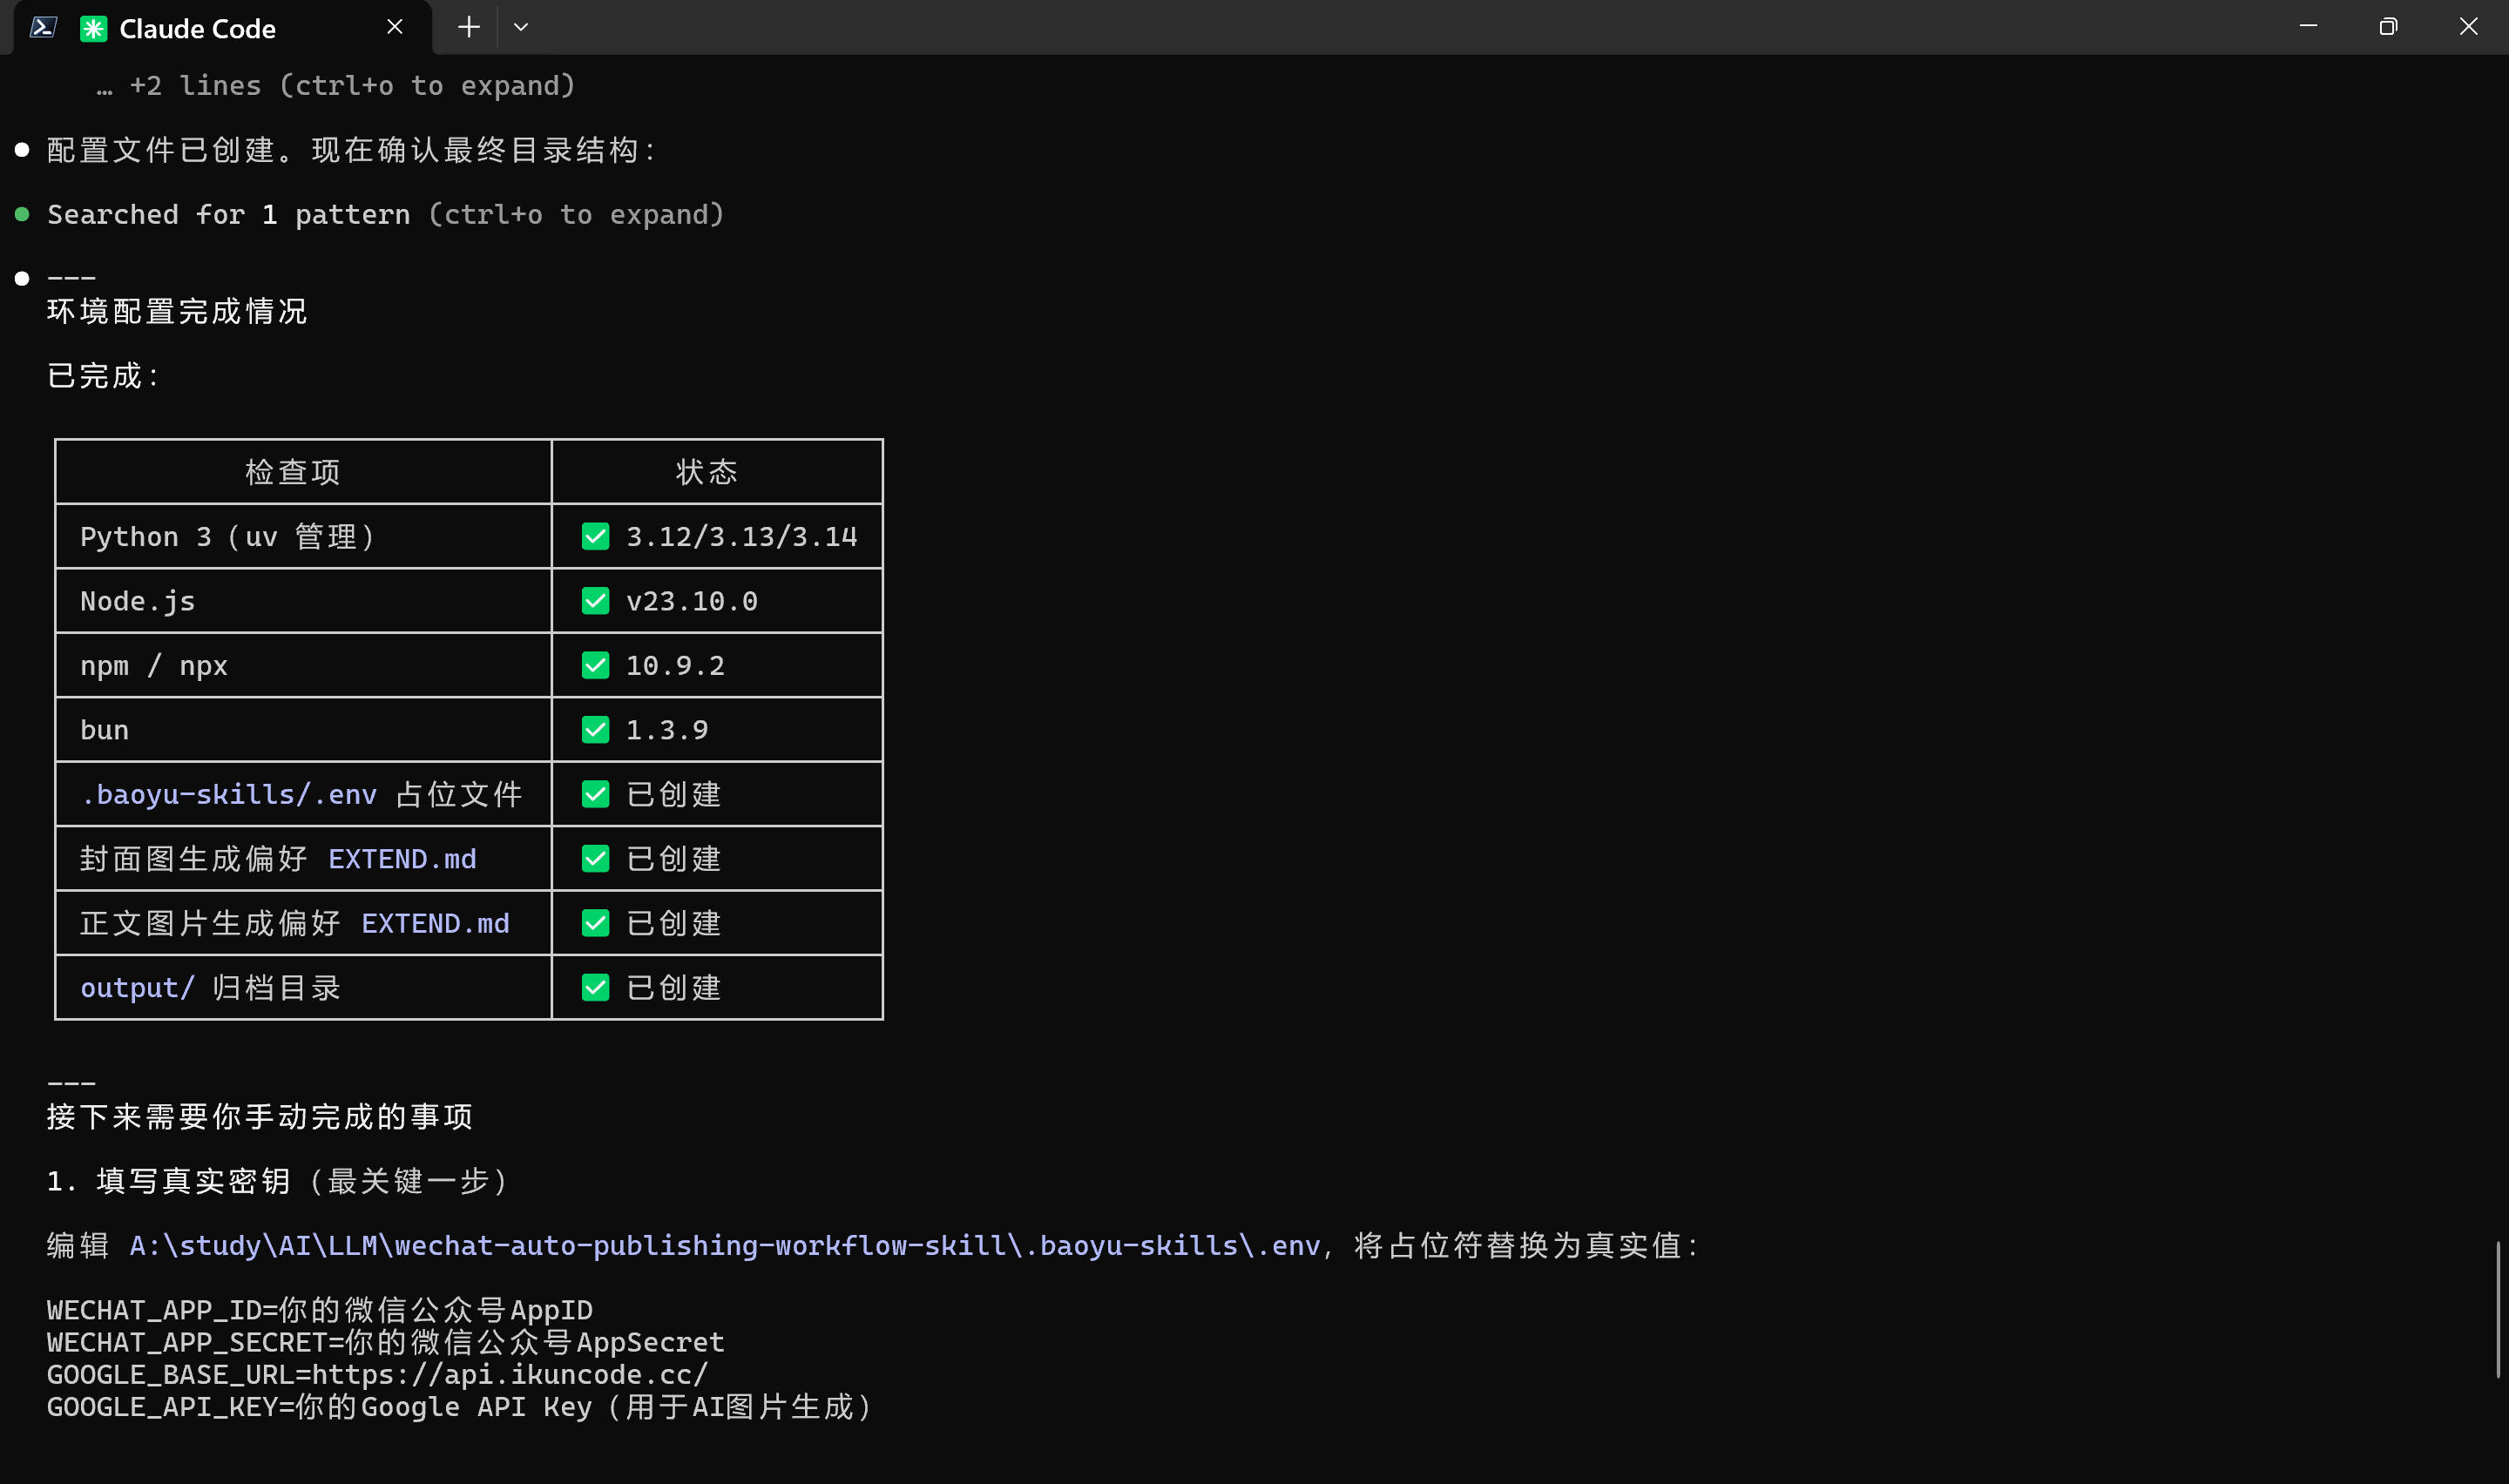Click the A:\study\AI\LLM .env file path
The image size is (2509, 1484).
pos(725,1245)
